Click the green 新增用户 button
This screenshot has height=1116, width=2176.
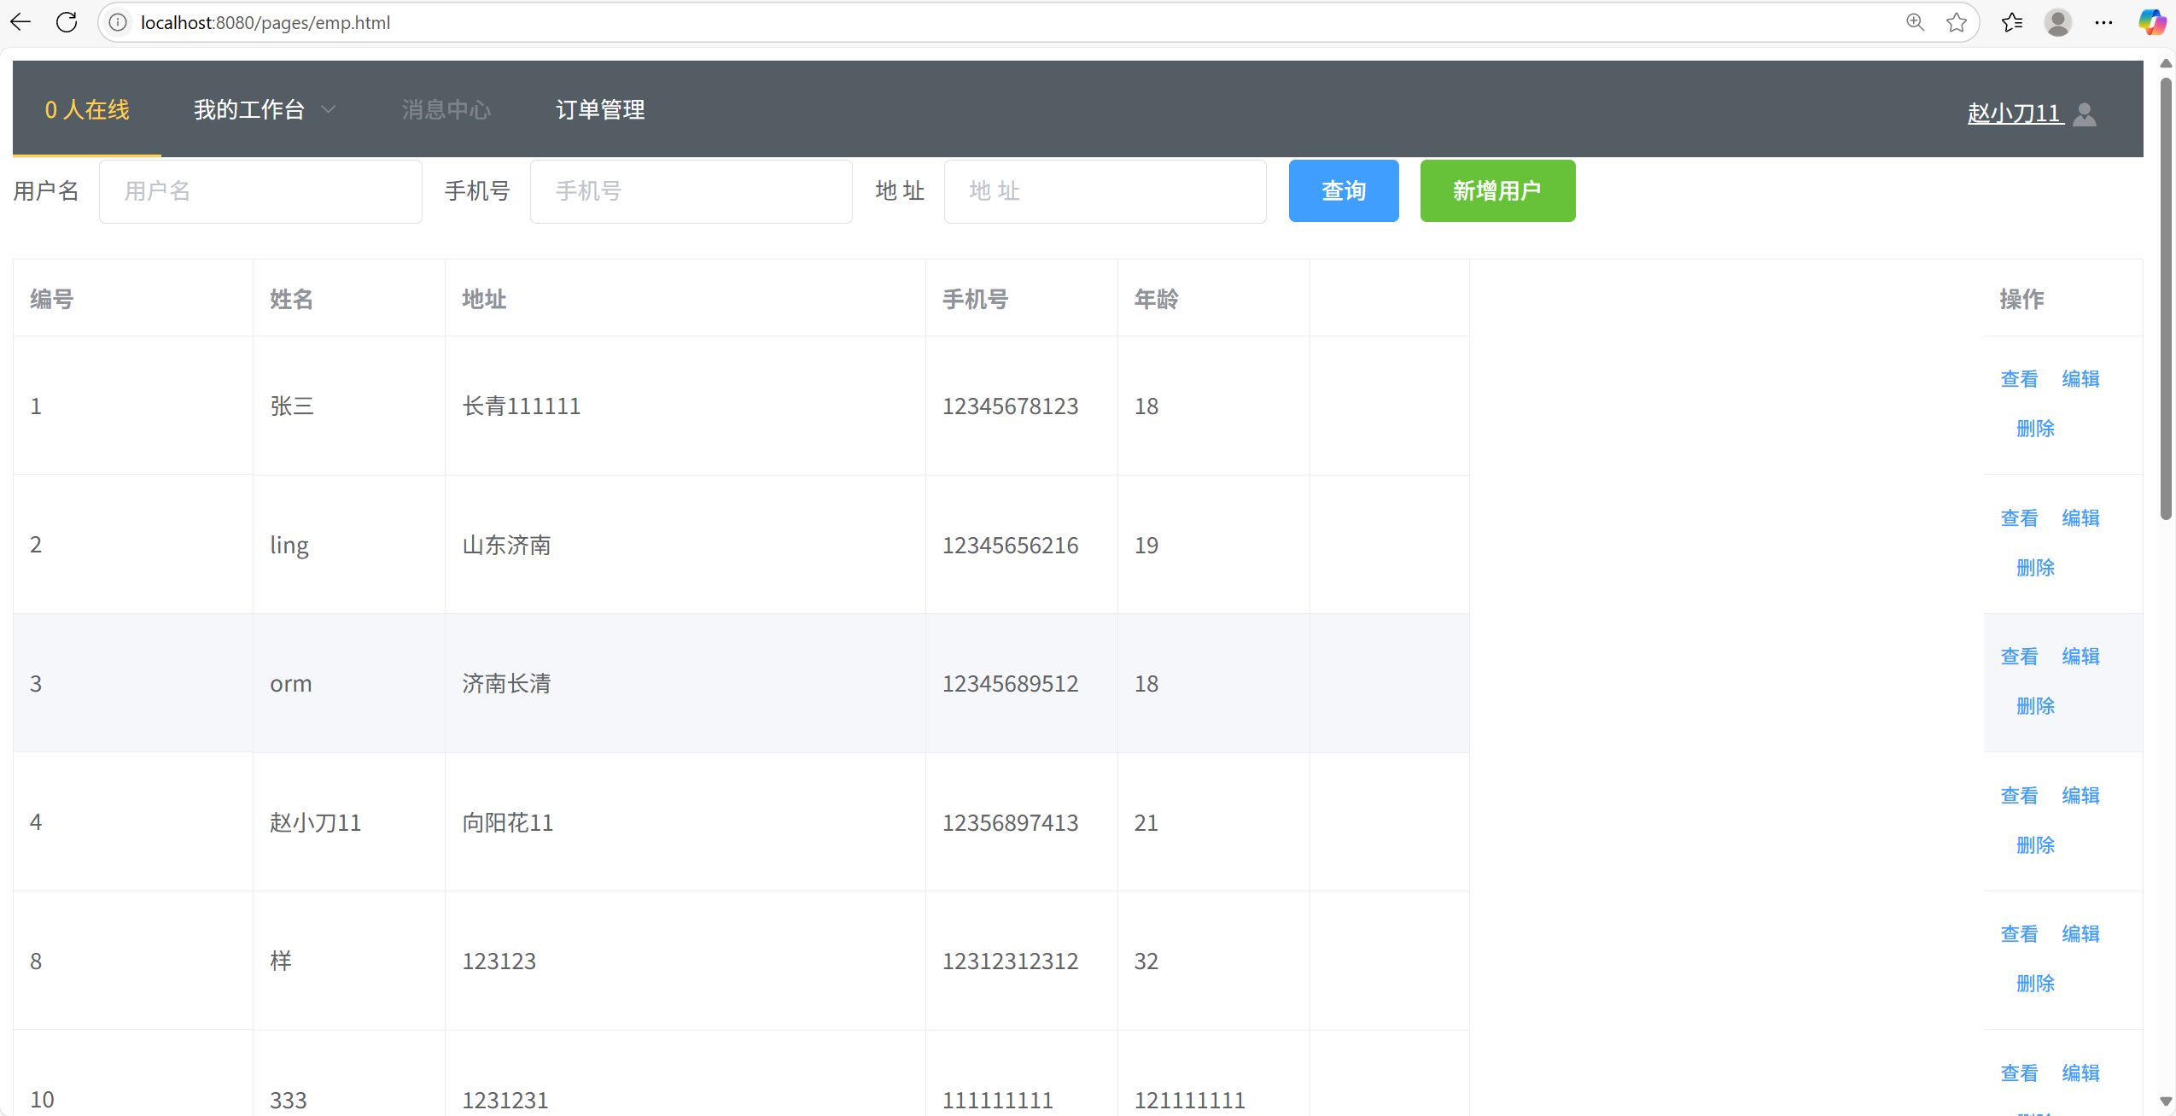[1497, 190]
